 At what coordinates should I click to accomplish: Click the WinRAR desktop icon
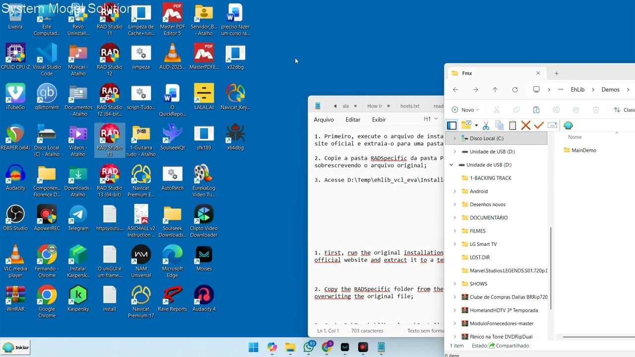(15, 298)
